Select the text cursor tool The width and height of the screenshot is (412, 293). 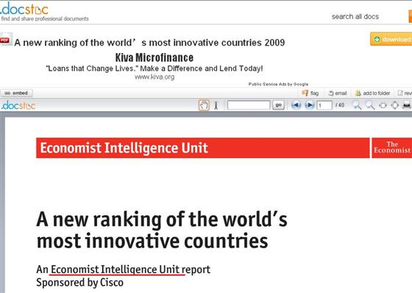point(216,105)
